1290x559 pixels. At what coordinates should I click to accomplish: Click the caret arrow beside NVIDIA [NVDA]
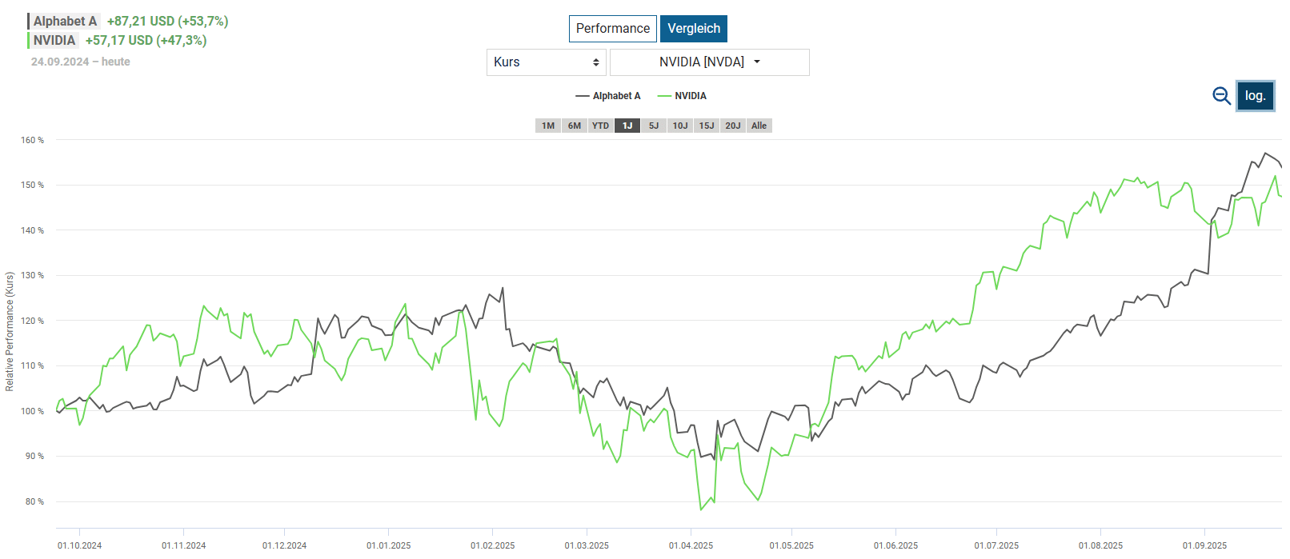click(757, 62)
